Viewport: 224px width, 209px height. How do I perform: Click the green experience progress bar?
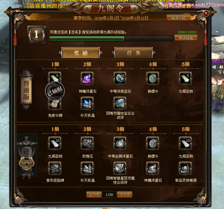(x=111, y=38)
